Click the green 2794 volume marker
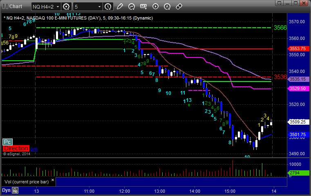 (x=298, y=173)
